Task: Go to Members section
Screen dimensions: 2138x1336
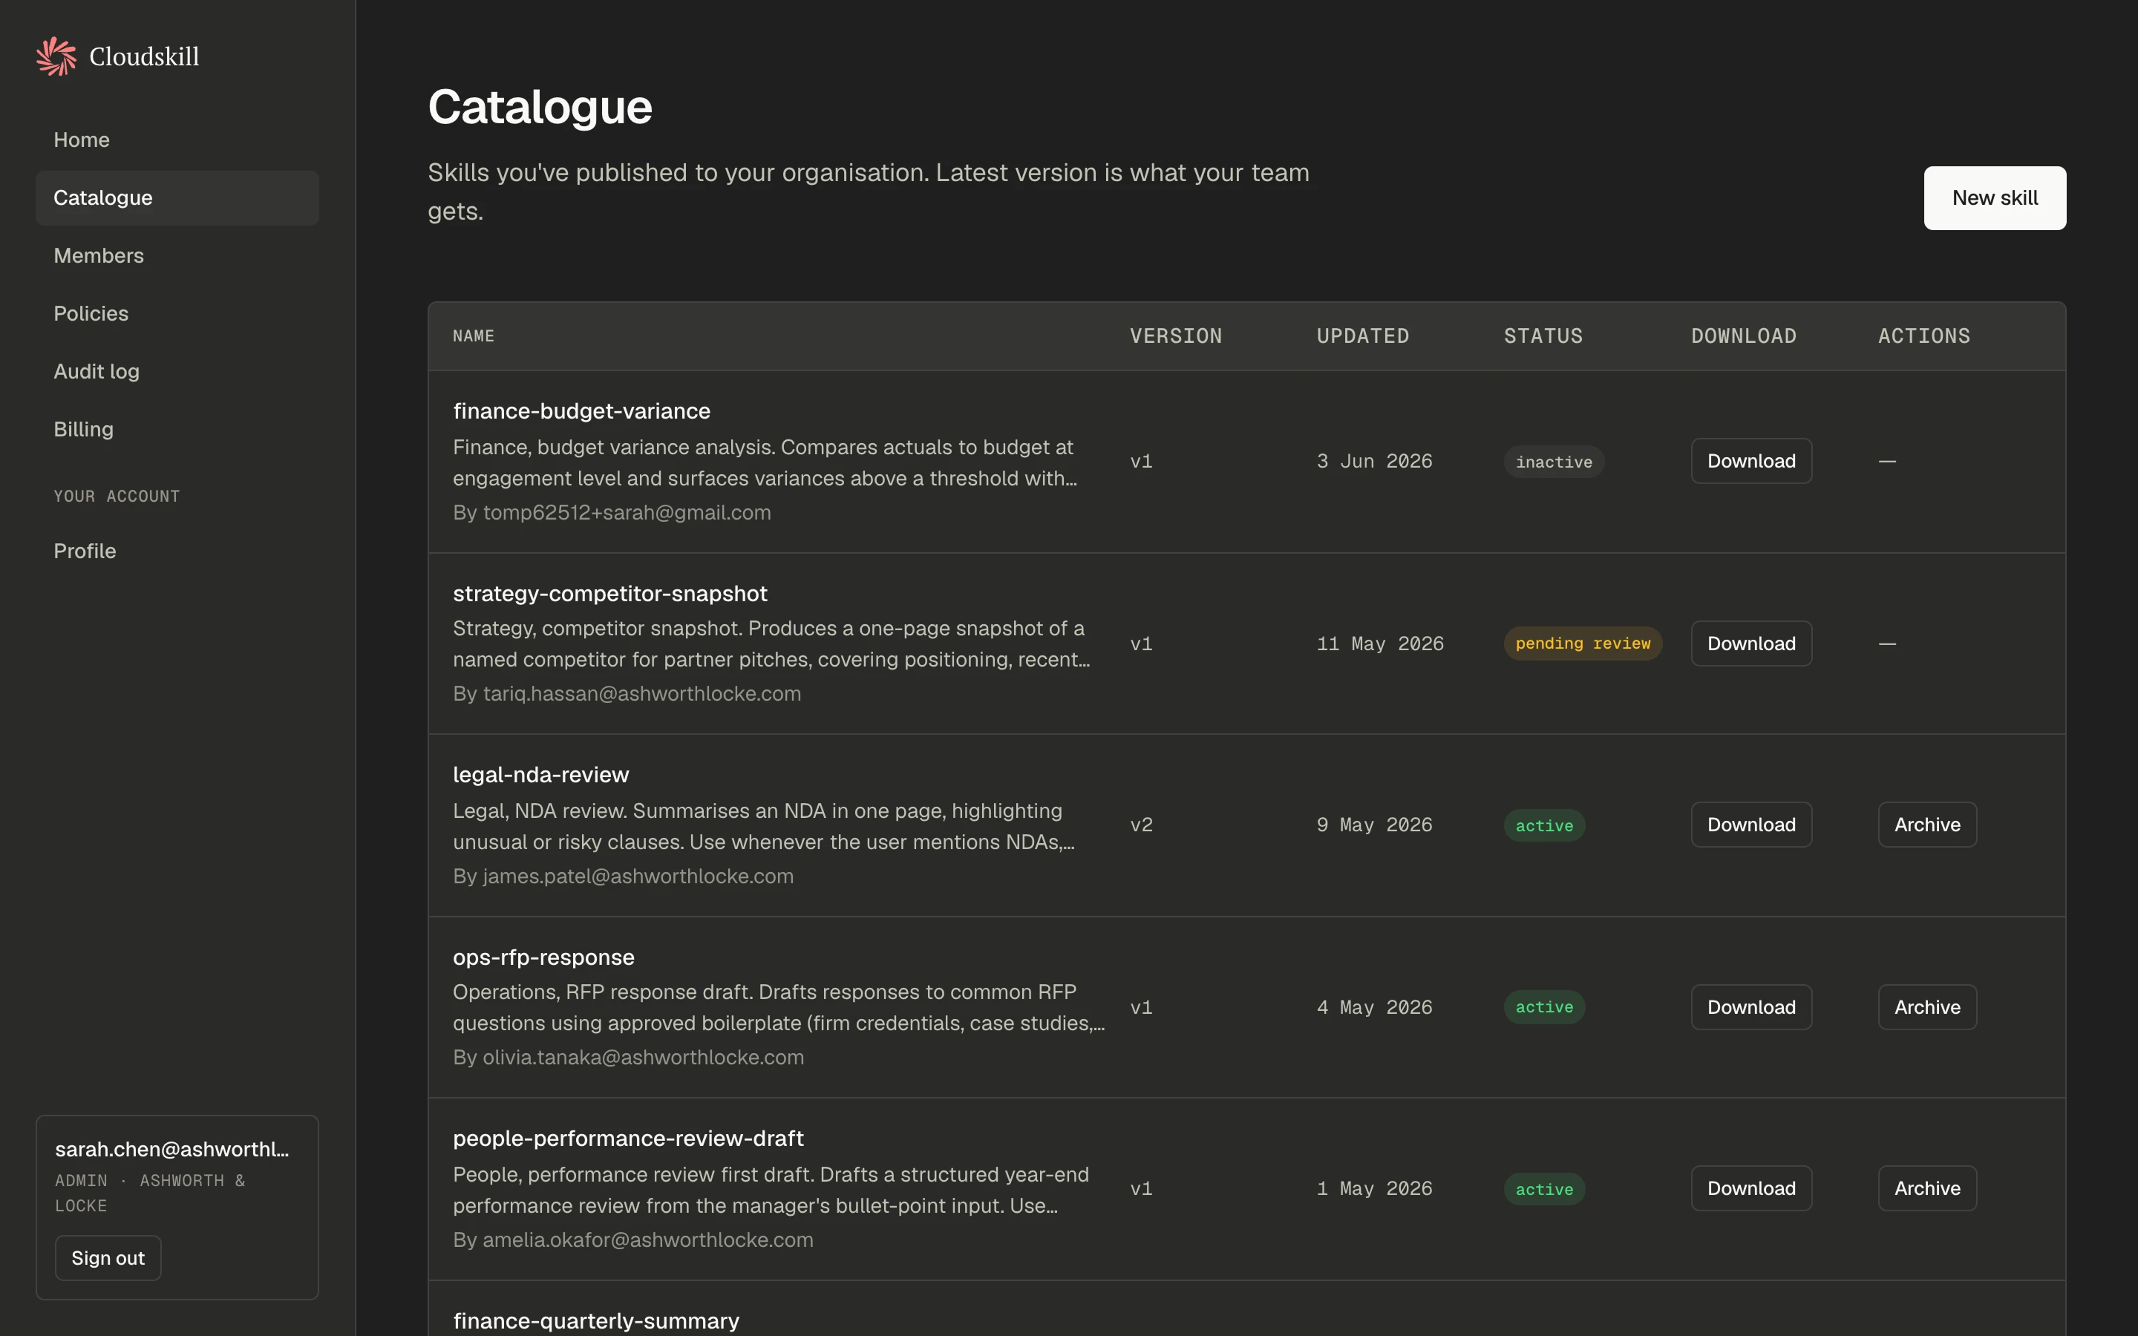Action: (177, 255)
